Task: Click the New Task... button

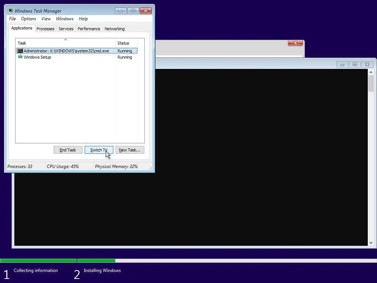Action: tap(130, 150)
